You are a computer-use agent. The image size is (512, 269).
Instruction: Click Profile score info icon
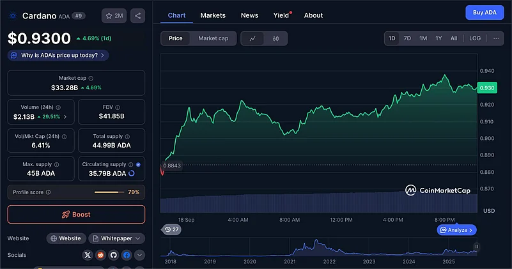point(49,192)
